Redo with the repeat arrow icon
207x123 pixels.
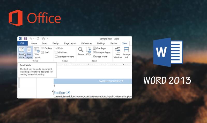coord(38,38)
